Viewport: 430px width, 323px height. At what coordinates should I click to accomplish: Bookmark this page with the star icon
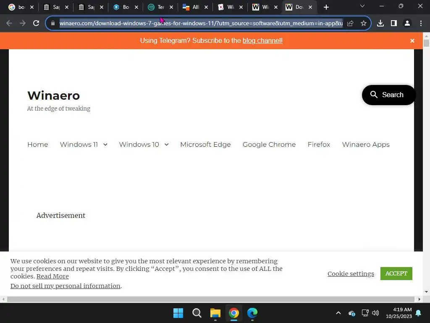pyautogui.click(x=364, y=24)
